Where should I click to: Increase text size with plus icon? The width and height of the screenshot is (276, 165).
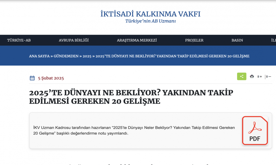coord(260,77)
